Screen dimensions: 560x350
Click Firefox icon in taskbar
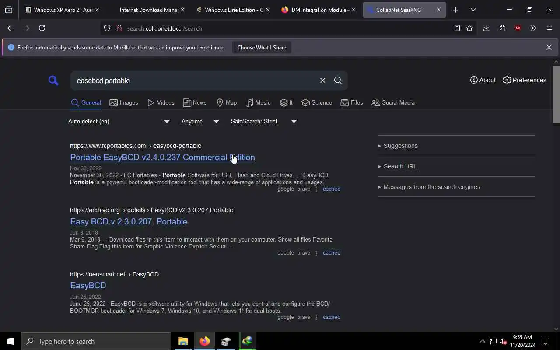(x=204, y=341)
